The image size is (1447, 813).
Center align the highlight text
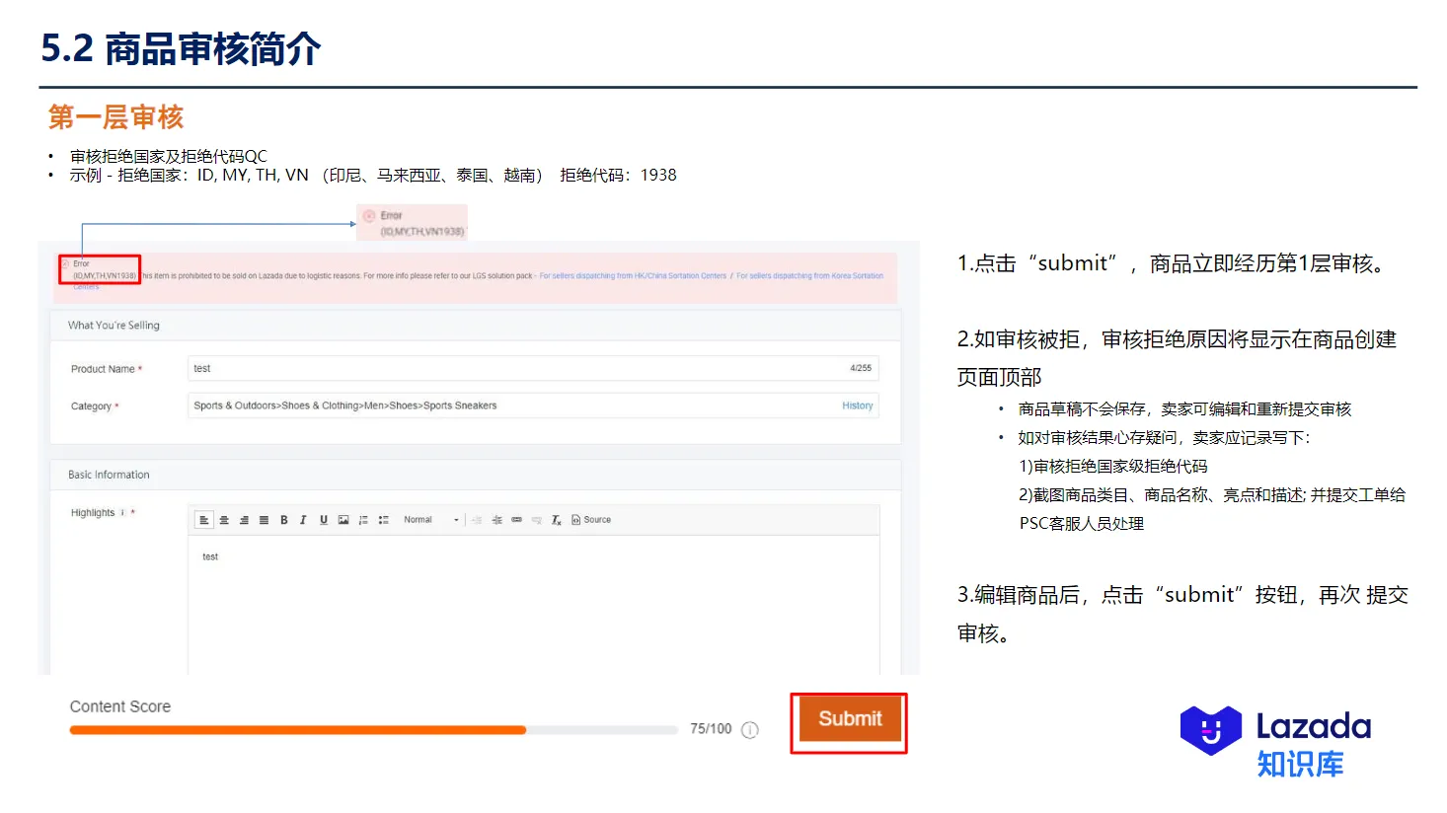pos(224,520)
